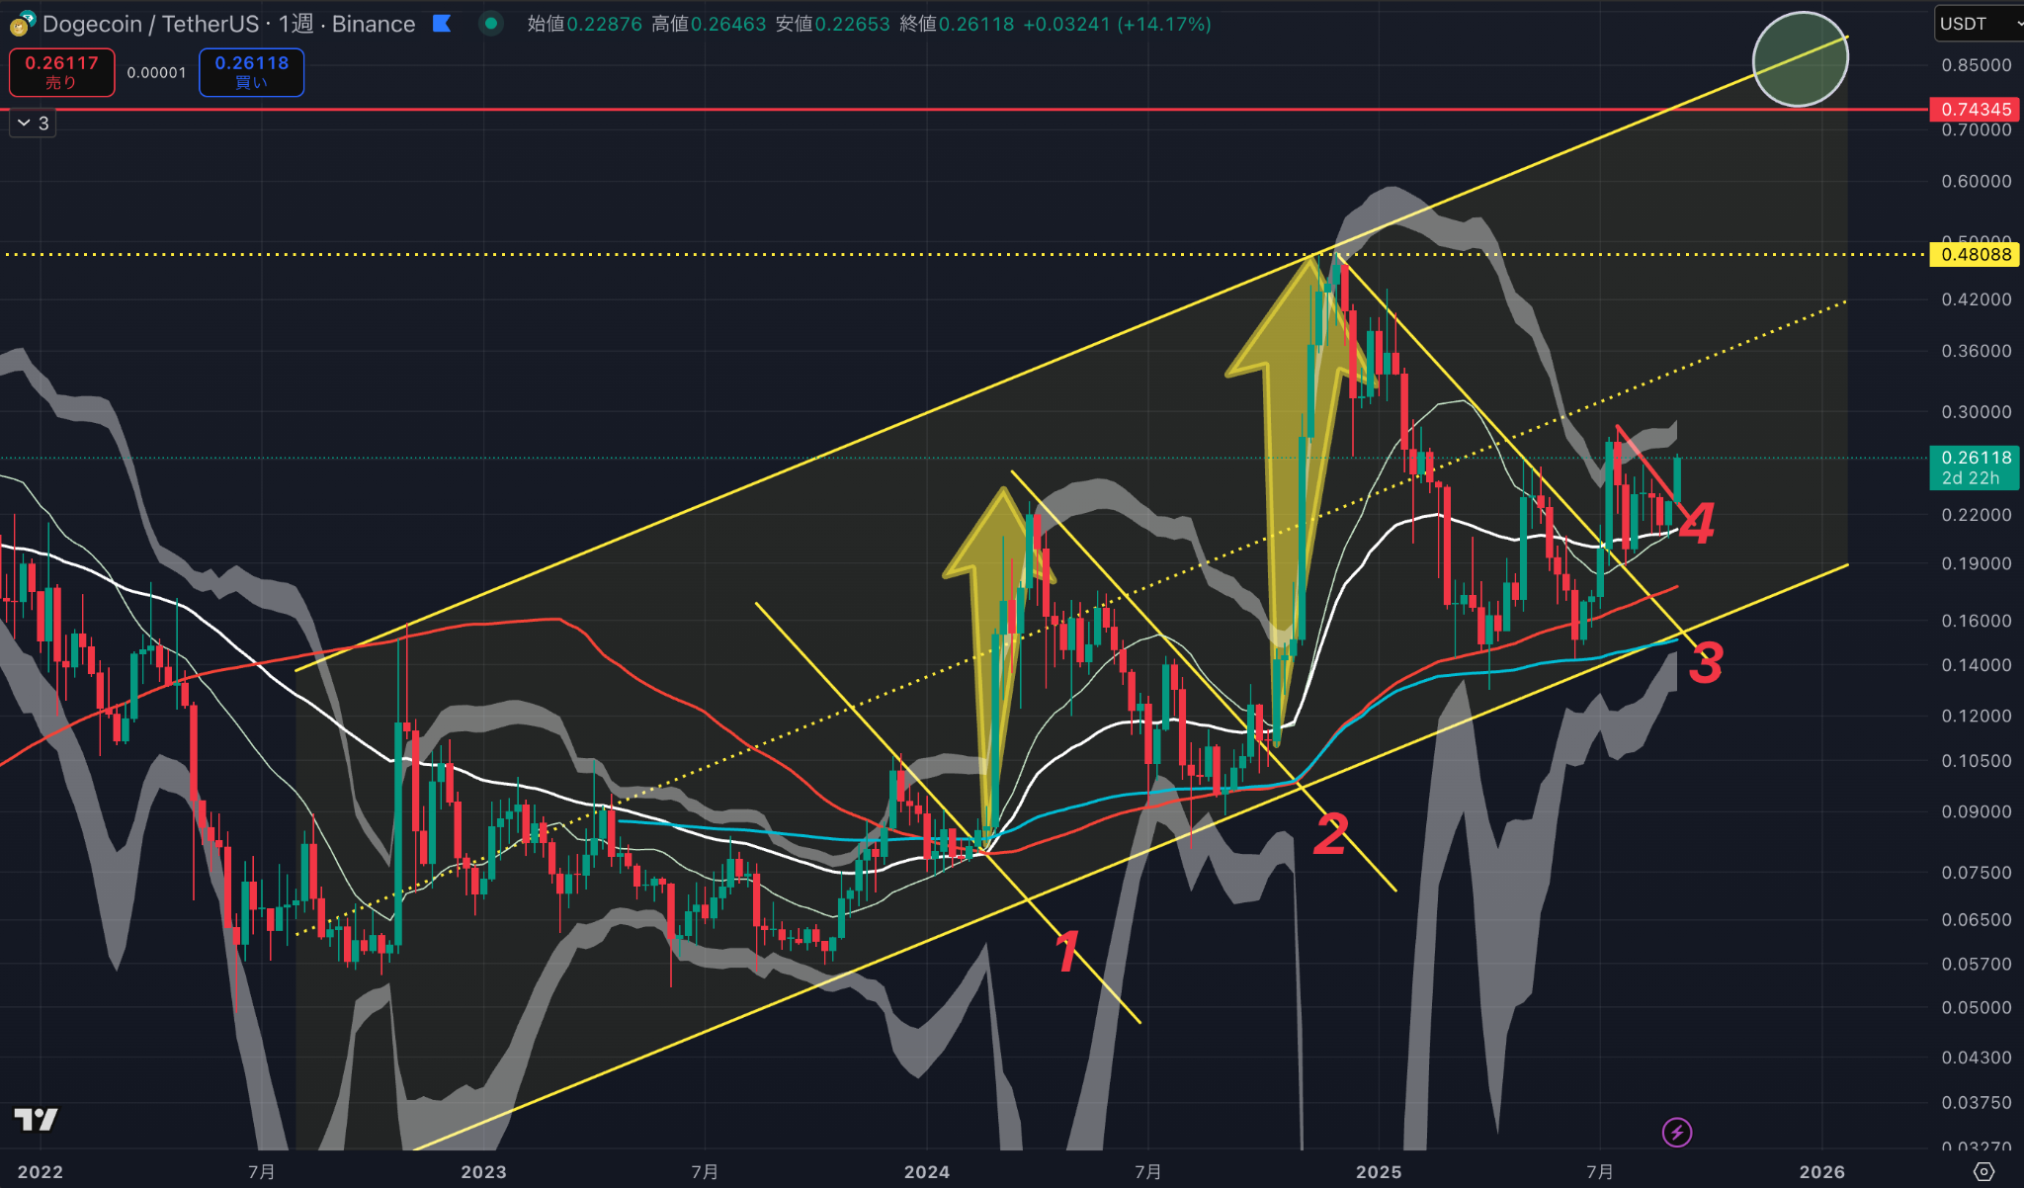The width and height of the screenshot is (2024, 1188).
Task: Click the 終値 0.26118 close value
Action: tap(957, 24)
